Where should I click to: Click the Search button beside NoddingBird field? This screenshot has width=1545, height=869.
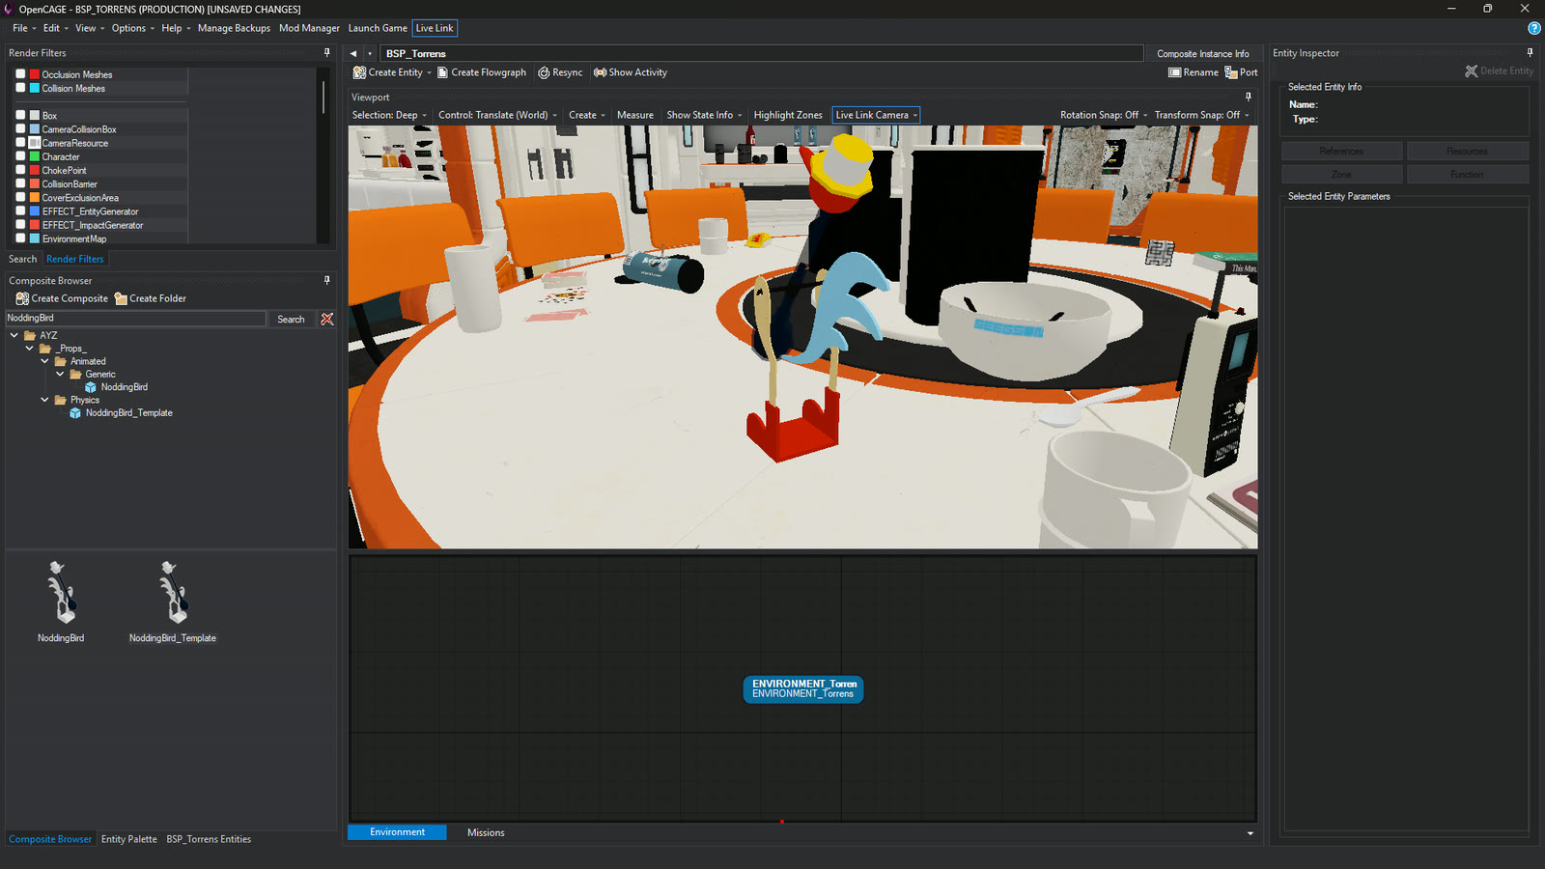tap(291, 319)
